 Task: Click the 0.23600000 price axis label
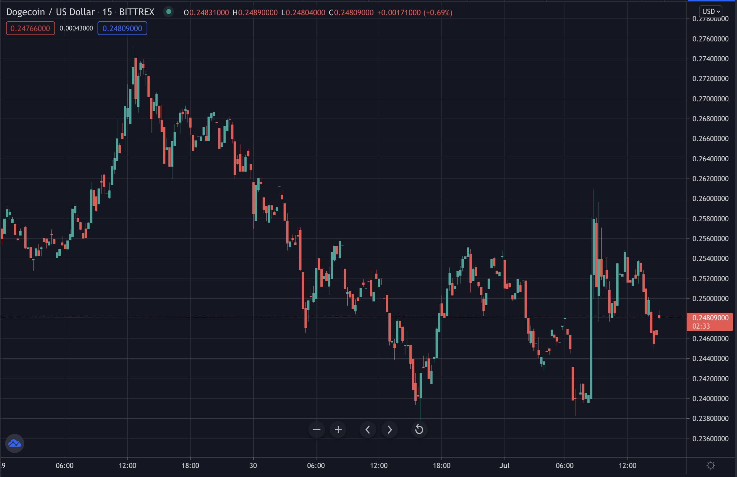(710, 439)
